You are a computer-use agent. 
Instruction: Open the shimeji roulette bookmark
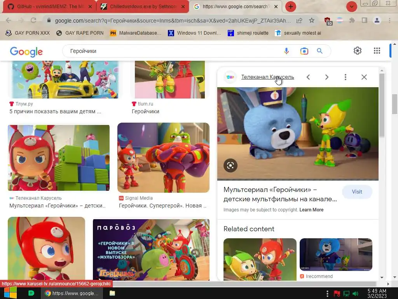248,33
